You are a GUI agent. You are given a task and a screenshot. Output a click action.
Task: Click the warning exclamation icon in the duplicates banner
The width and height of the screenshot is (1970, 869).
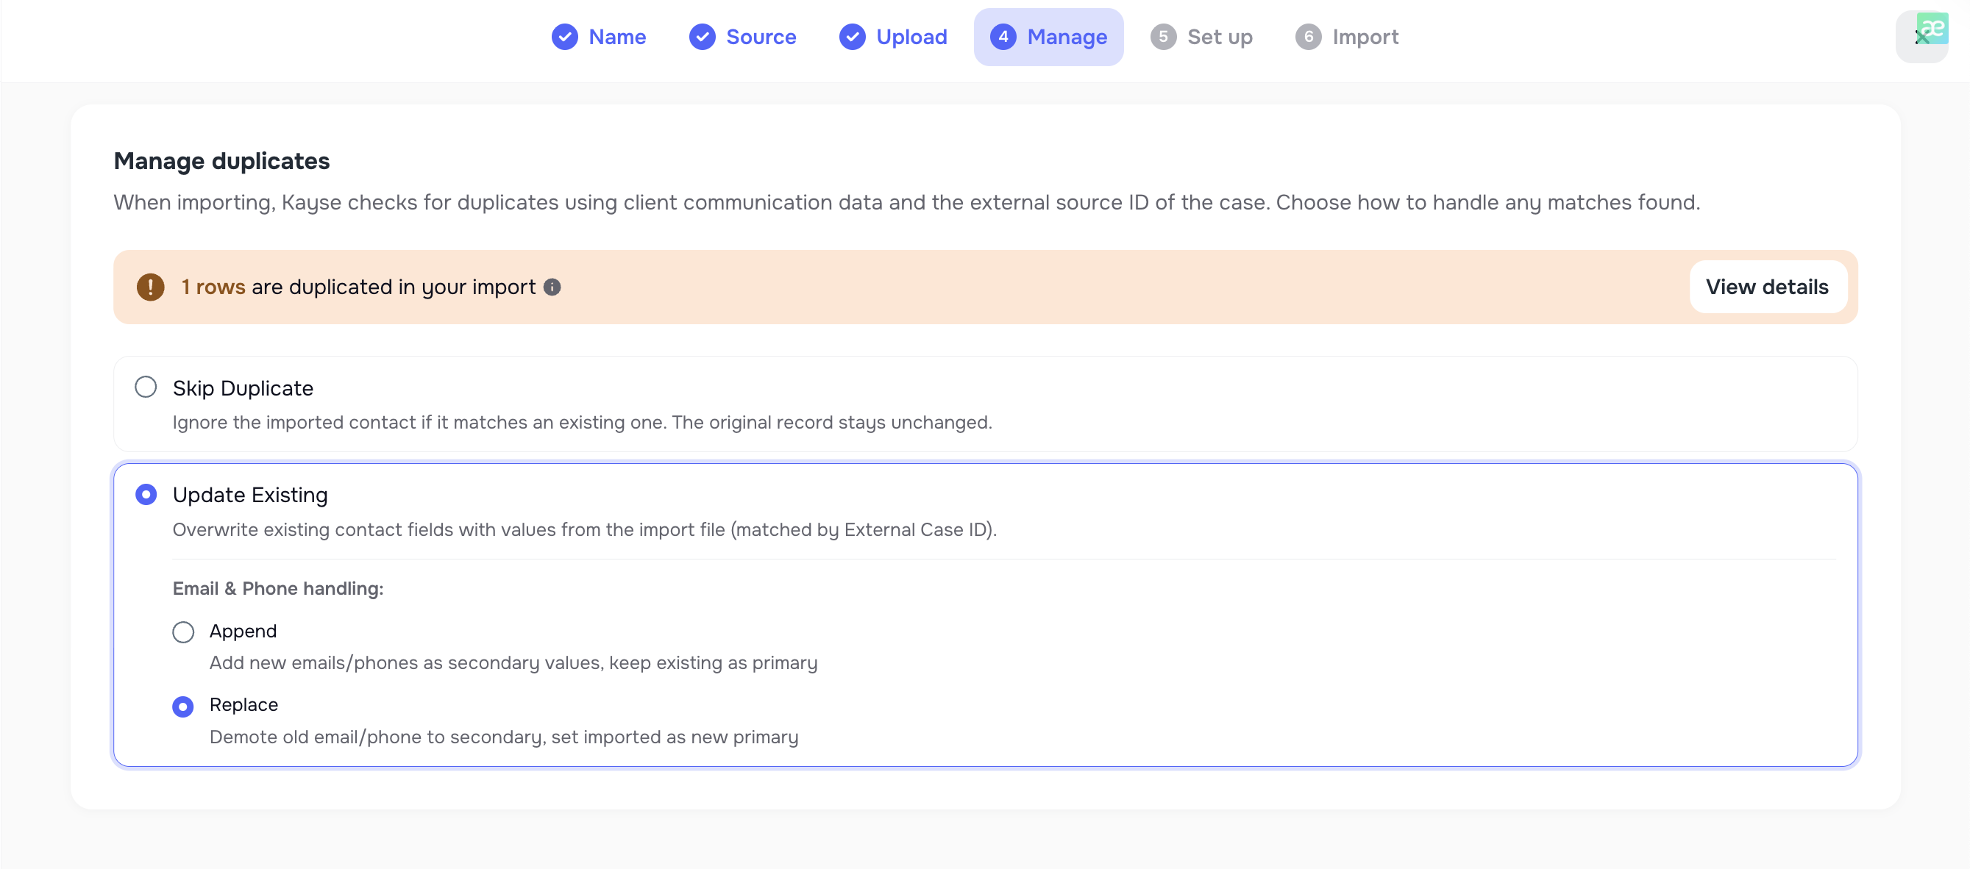150,287
